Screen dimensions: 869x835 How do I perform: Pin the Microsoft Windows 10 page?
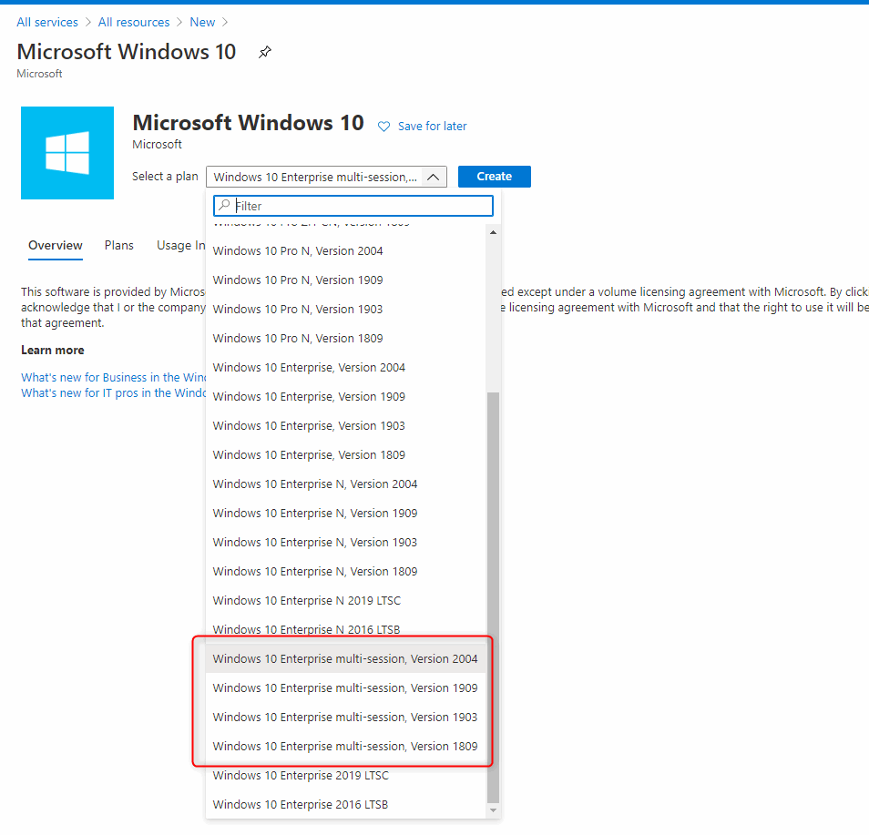(x=265, y=52)
